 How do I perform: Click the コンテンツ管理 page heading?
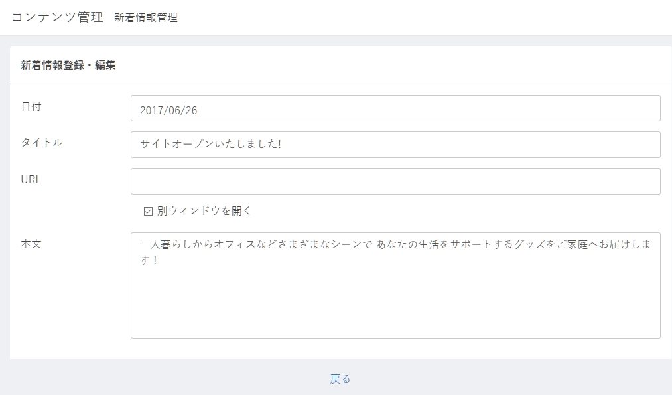pos(58,17)
